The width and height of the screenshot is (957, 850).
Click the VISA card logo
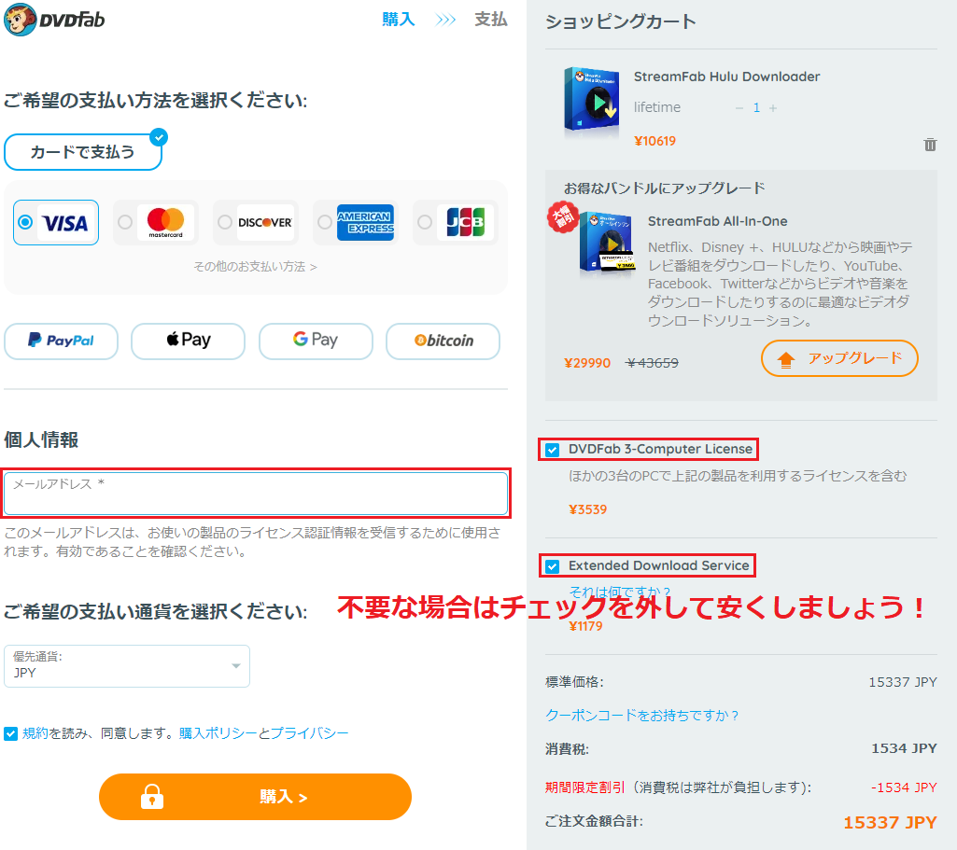[x=65, y=223]
